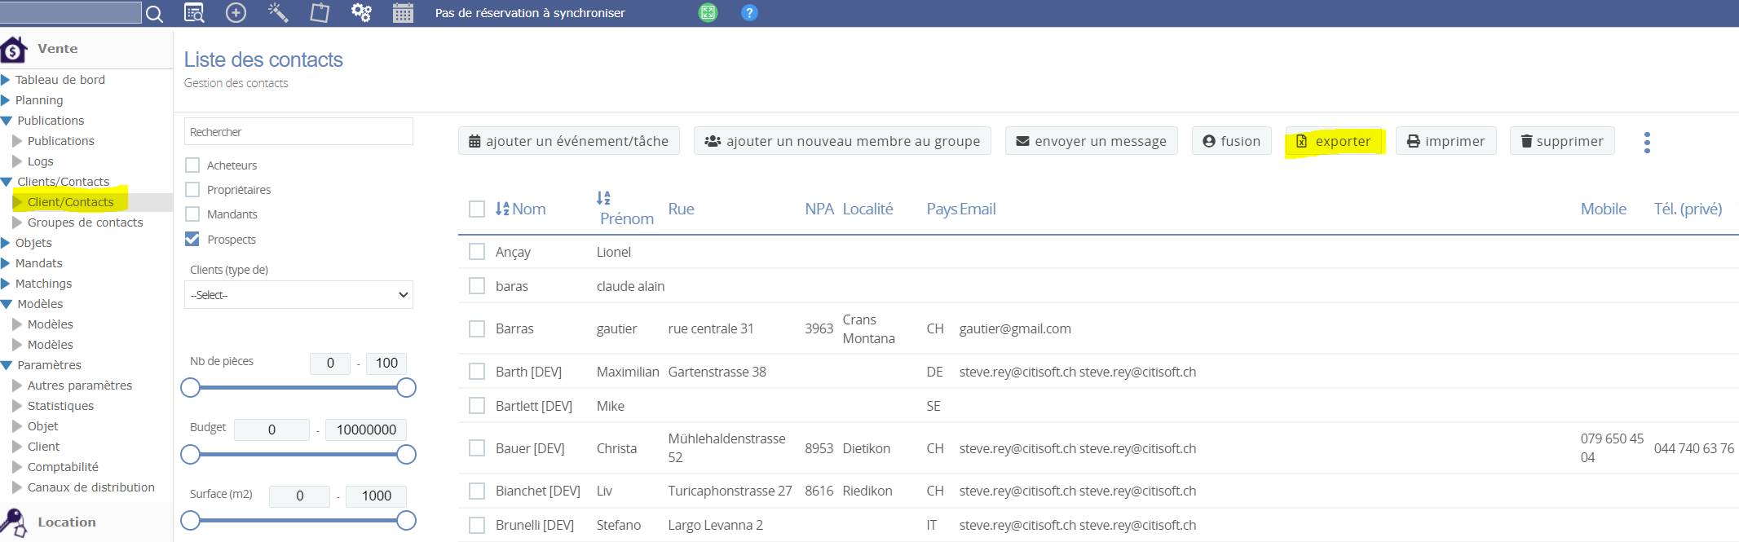Open the Clients (type de) dropdown
The image size is (1739, 542).
coord(298,295)
